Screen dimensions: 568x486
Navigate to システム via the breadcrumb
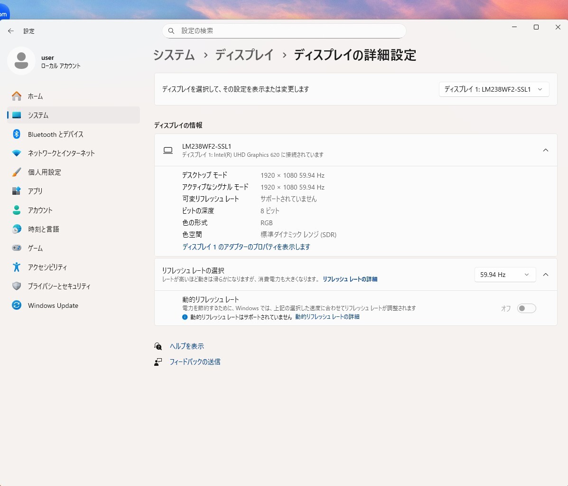[174, 55]
